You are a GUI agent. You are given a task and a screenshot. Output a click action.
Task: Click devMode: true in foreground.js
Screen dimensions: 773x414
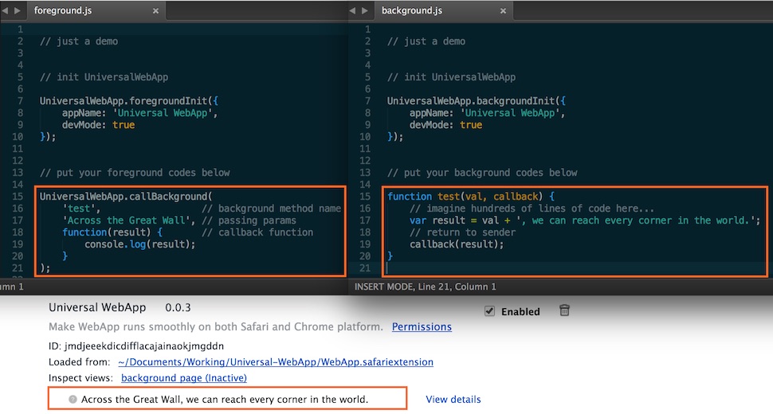tap(98, 125)
